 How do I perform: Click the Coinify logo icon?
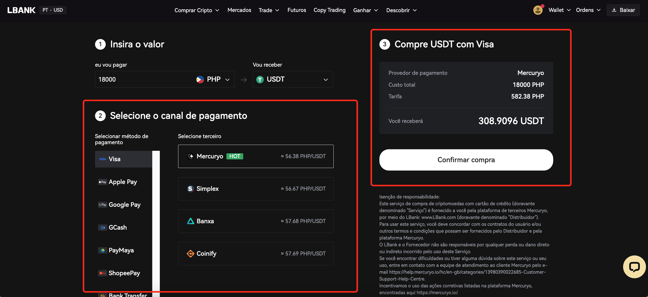190,254
